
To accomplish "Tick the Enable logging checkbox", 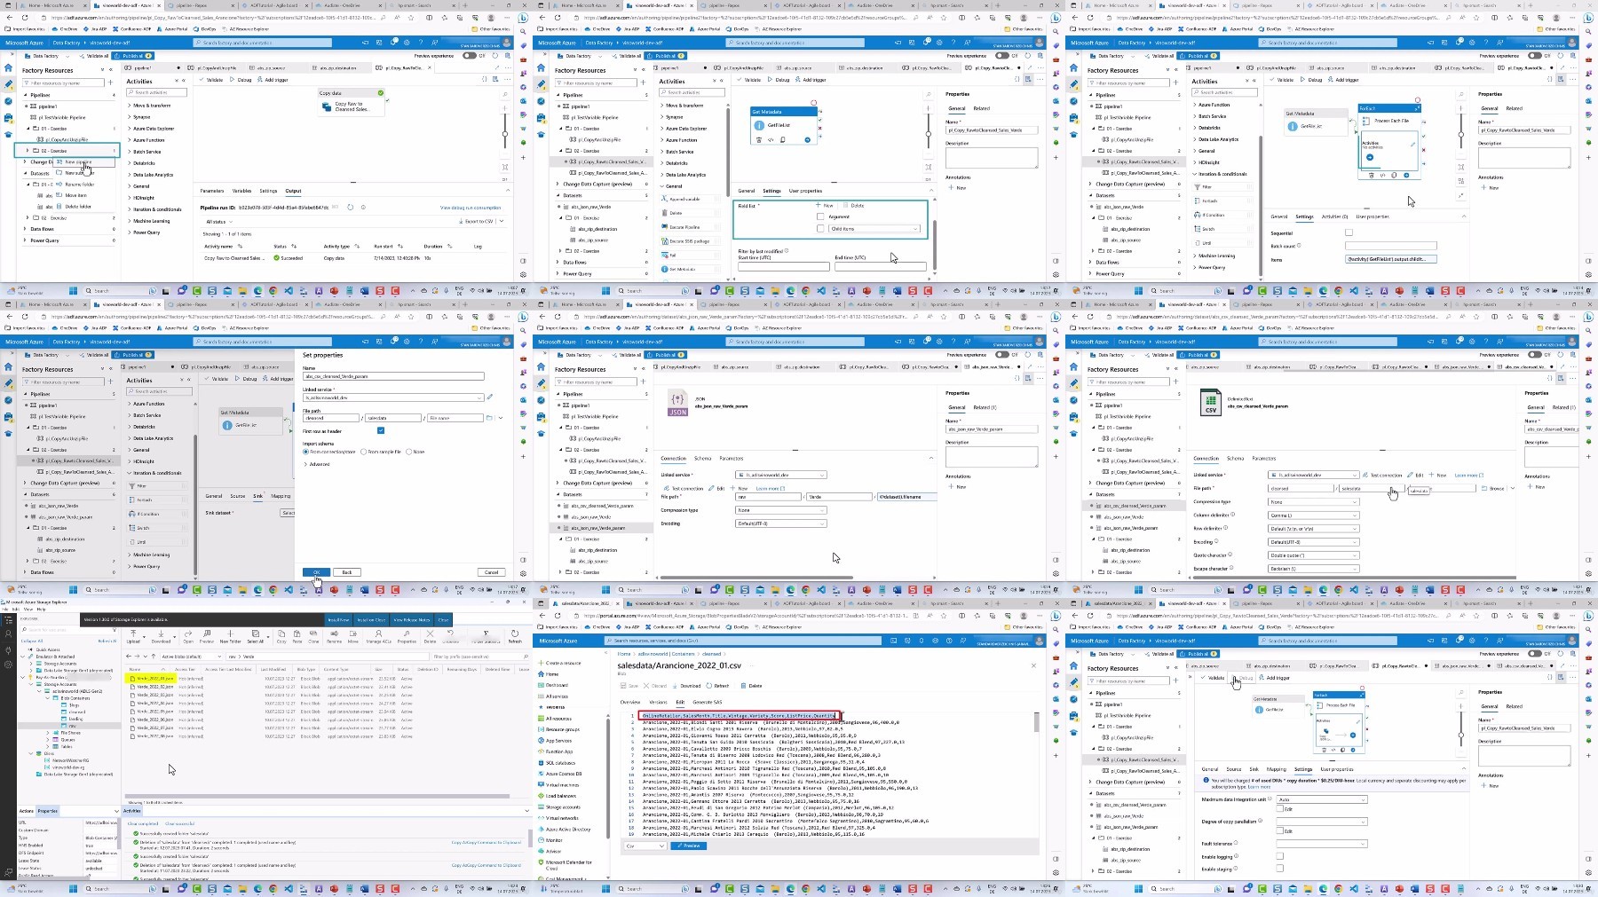I will (1279, 856).
